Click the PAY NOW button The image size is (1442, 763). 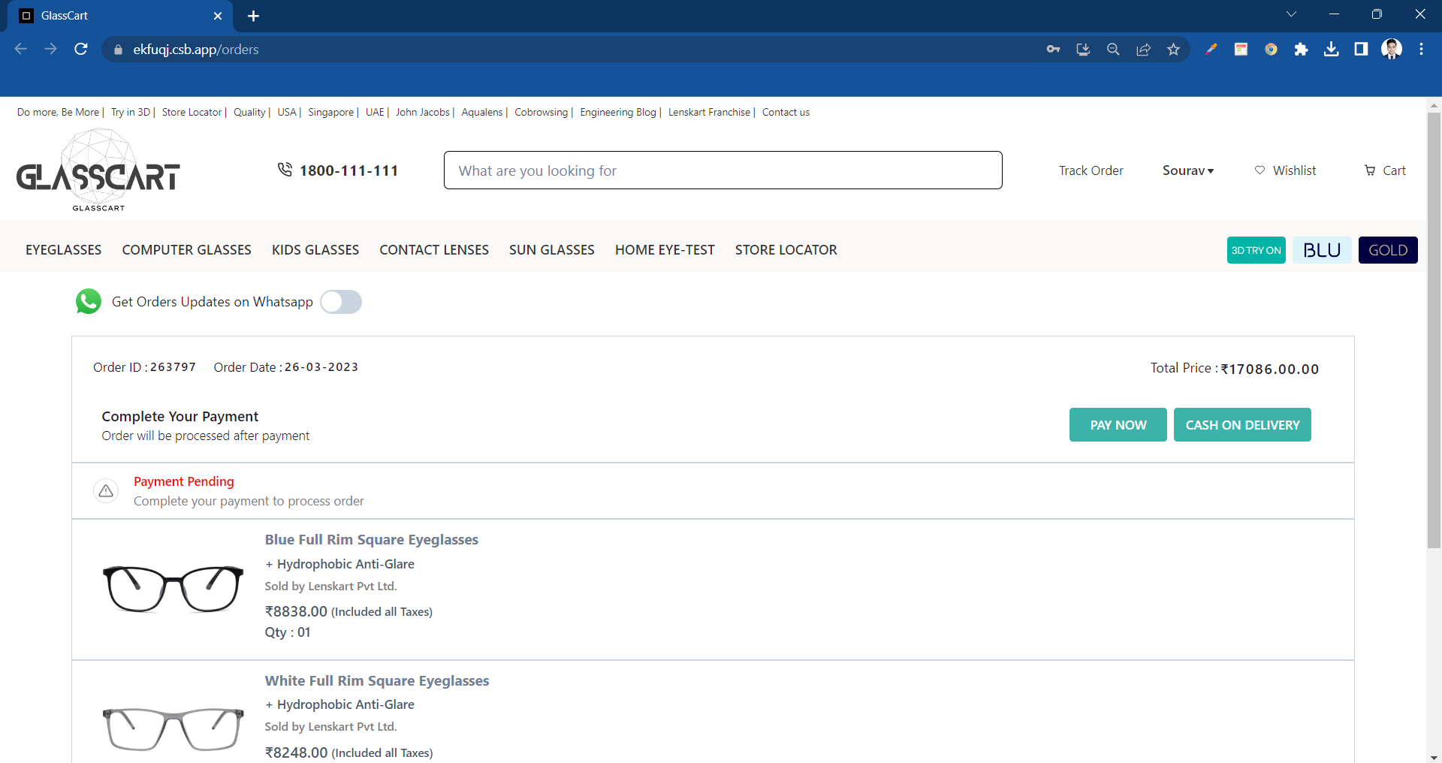click(1118, 425)
